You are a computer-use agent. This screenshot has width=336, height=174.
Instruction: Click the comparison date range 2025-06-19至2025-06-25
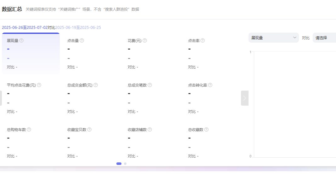78,28
